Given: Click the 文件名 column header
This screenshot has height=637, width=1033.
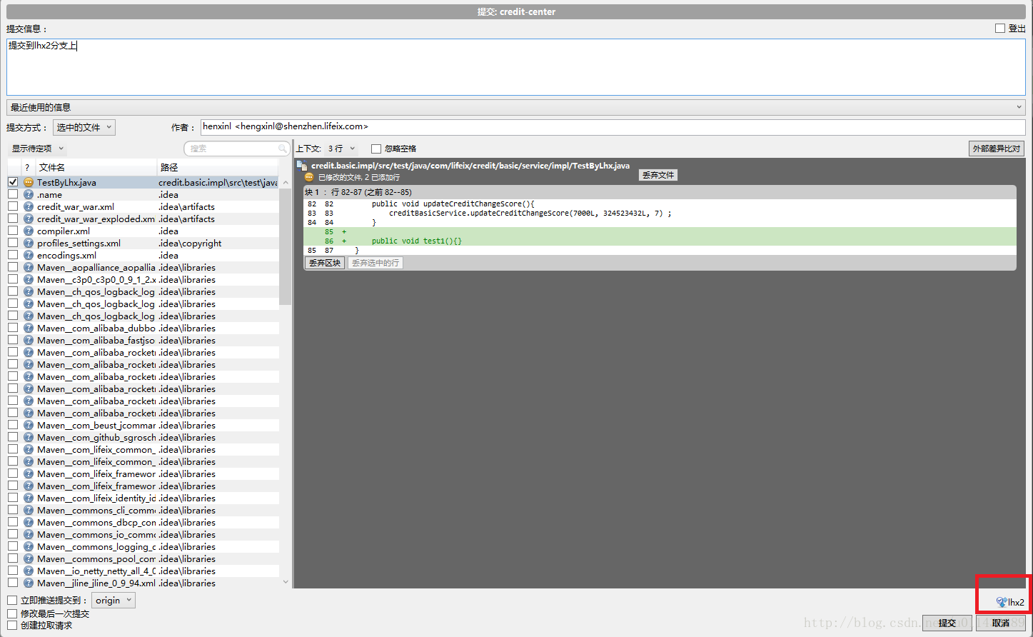Looking at the screenshot, I should (x=95, y=167).
